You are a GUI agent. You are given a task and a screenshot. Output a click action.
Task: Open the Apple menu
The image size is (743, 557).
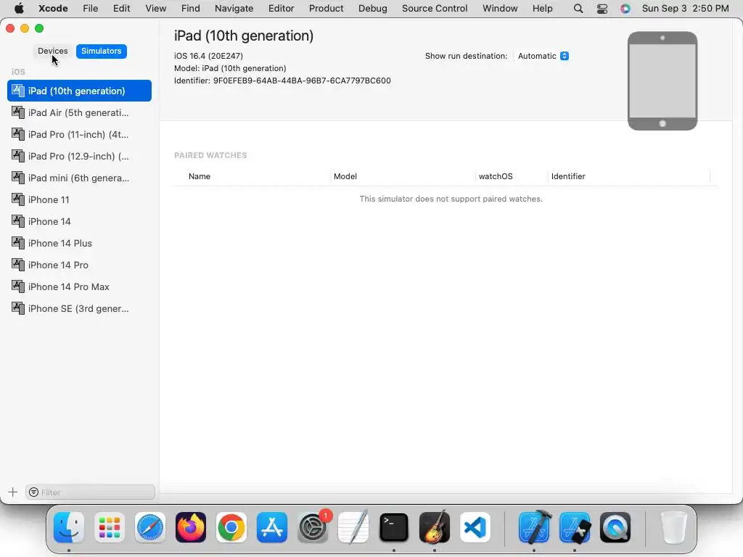[19, 9]
